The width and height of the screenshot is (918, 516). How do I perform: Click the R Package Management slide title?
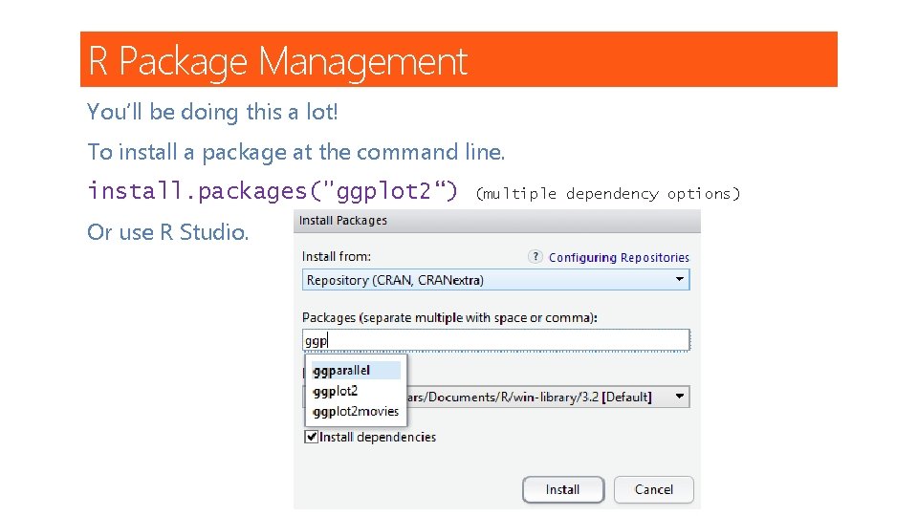click(278, 61)
